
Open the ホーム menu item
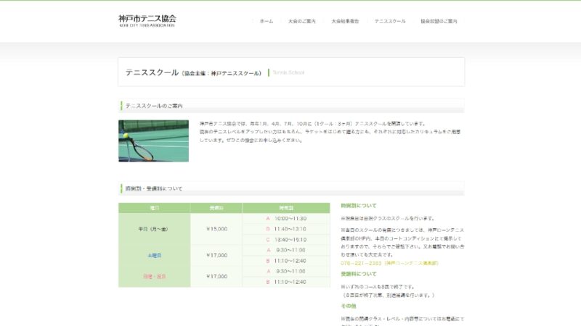click(x=267, y=22)
